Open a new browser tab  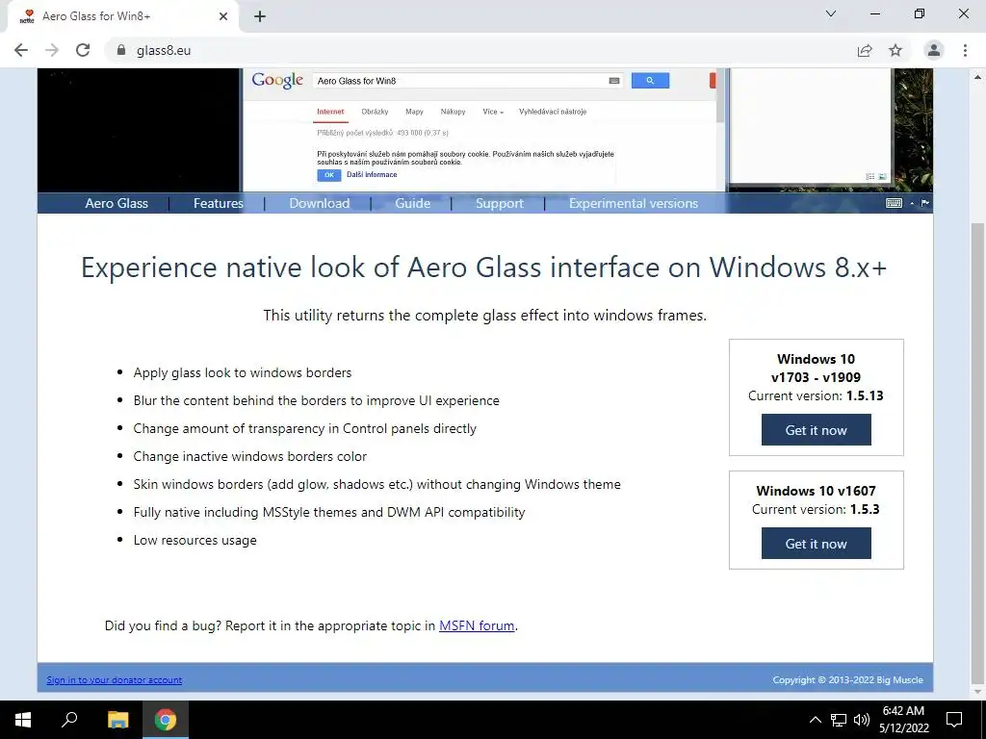[x=260, y=16]
